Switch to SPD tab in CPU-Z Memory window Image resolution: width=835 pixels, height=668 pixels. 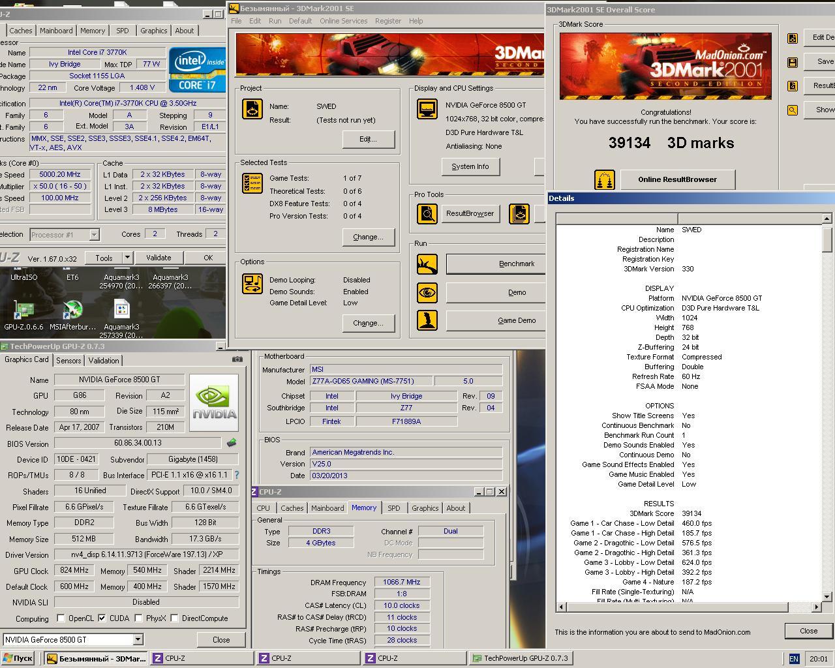394,508
